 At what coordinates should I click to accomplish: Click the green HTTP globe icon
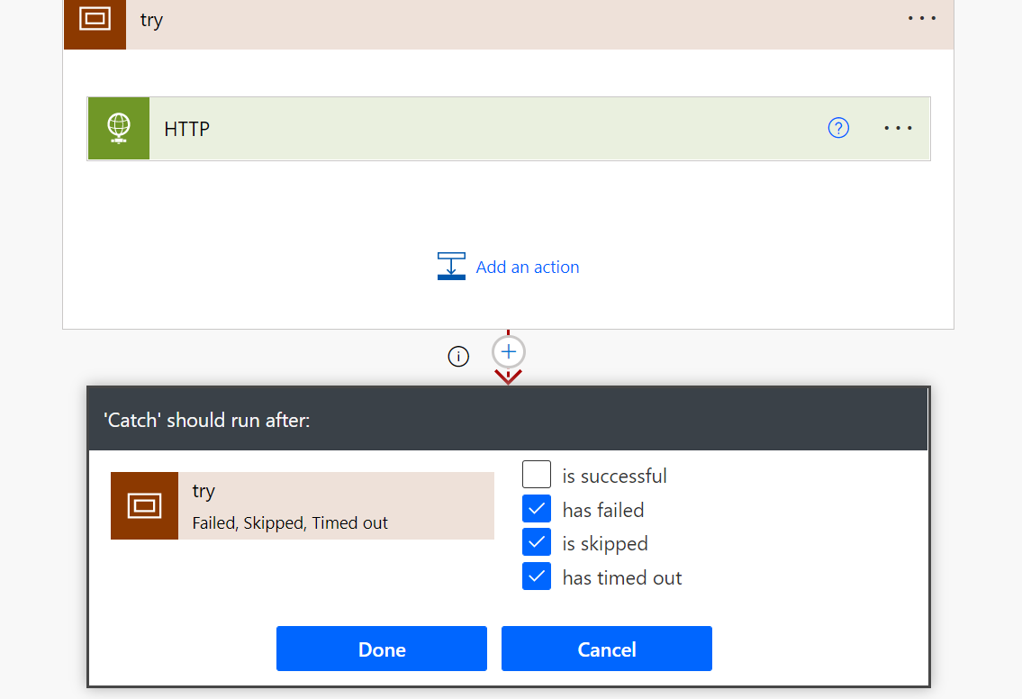coord(119,129)
